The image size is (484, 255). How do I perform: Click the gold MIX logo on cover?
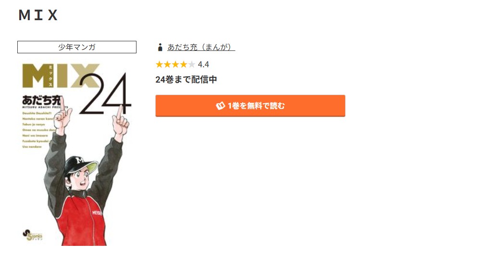[x=61, y=75]
